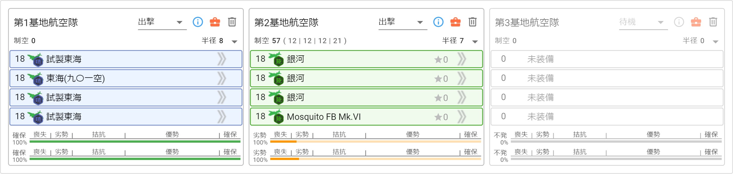Select first 未装備 slot in third corps

[607, 59]
